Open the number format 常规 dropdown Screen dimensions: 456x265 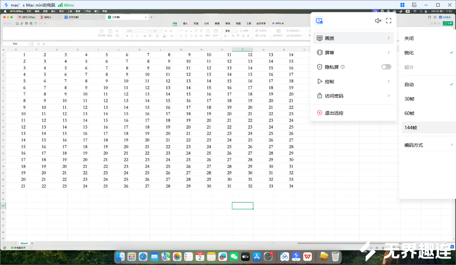click(231, 31)
